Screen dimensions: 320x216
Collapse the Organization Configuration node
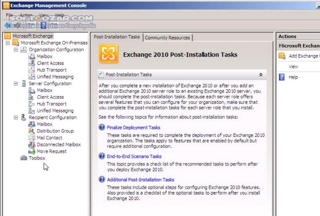coord(16,50)
